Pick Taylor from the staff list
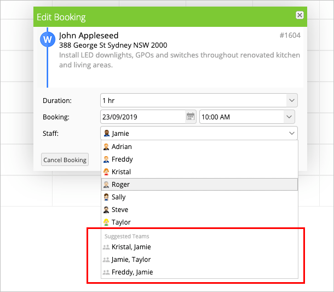Viewport: 334px width, 292px height. coord(200,222)
